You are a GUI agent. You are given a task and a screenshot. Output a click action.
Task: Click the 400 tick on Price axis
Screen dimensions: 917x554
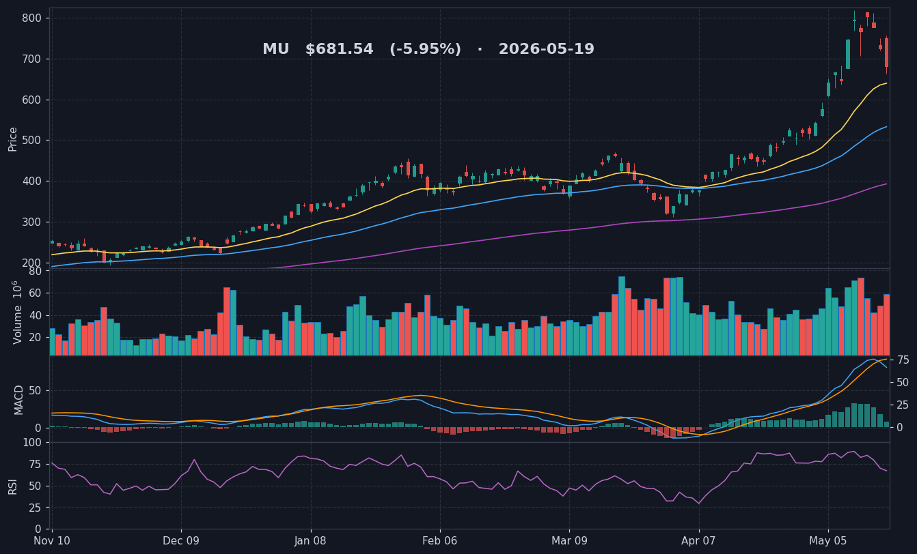coord(31,181)
